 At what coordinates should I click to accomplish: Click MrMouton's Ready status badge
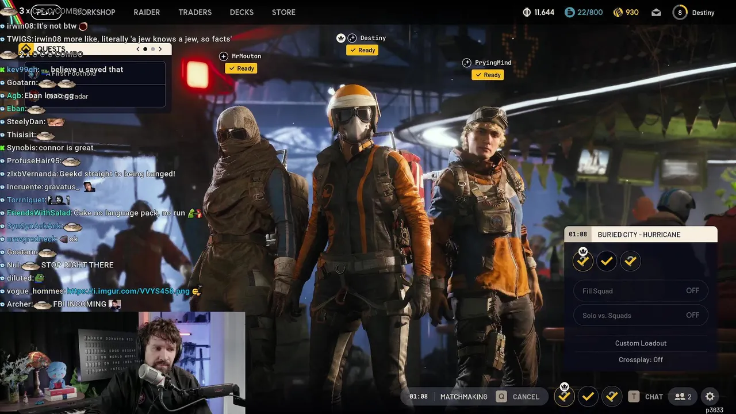pyautogui.click(x=241, y=68)
